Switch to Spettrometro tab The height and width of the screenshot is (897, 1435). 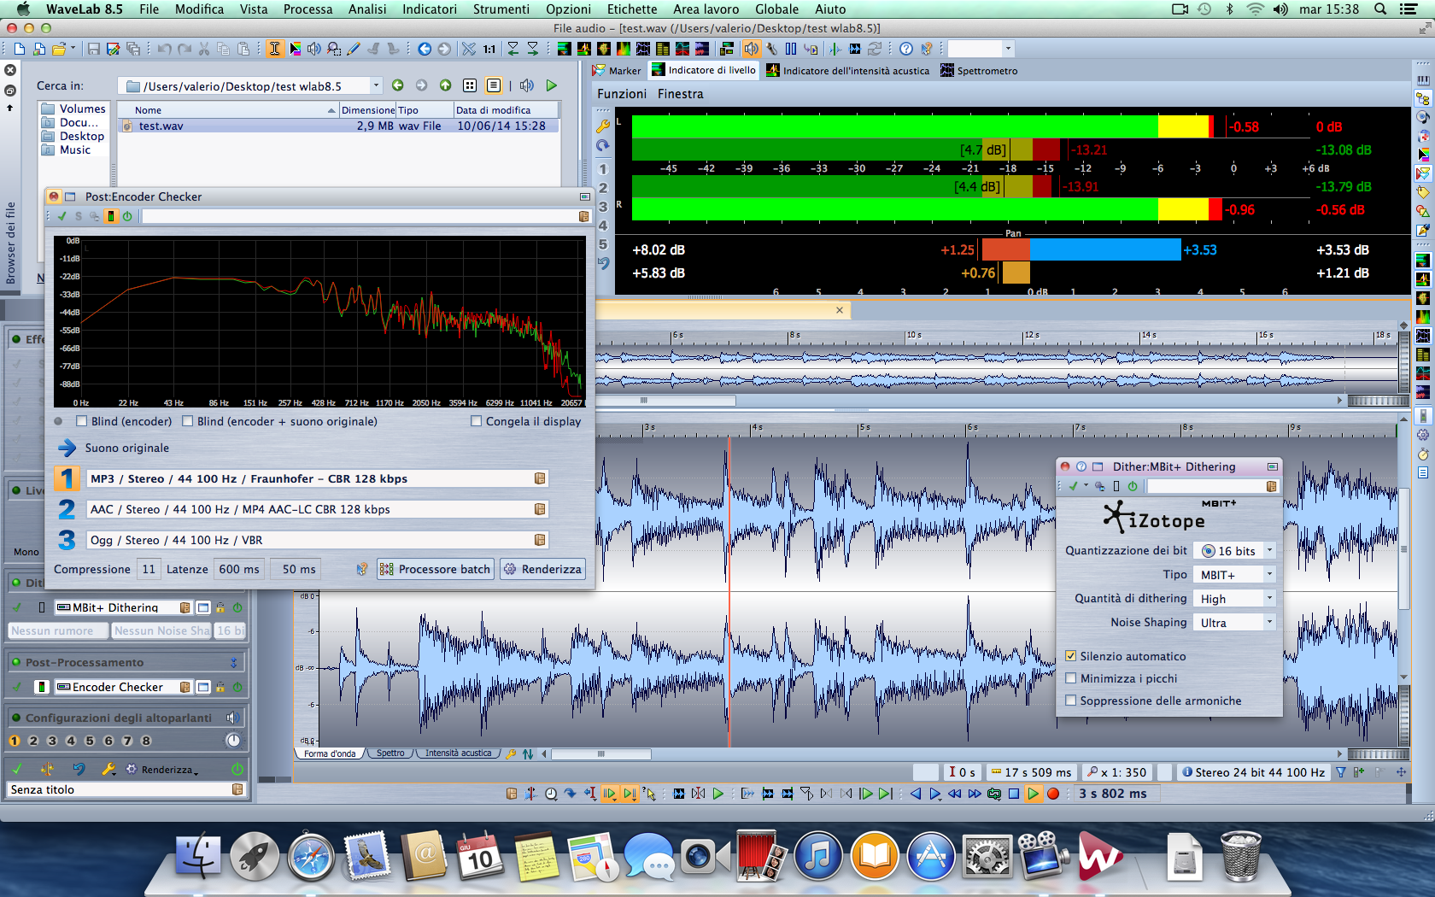coord(979,71)
